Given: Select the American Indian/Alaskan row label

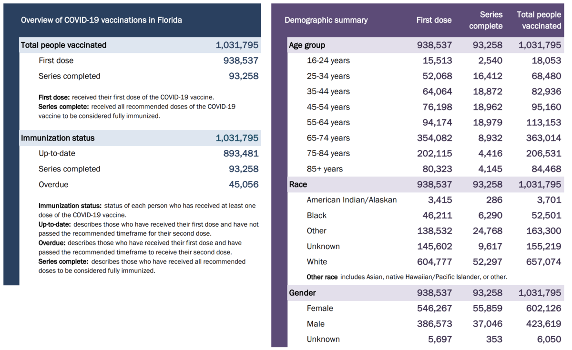Looking at the screenshot, I should tap(351, 200).
